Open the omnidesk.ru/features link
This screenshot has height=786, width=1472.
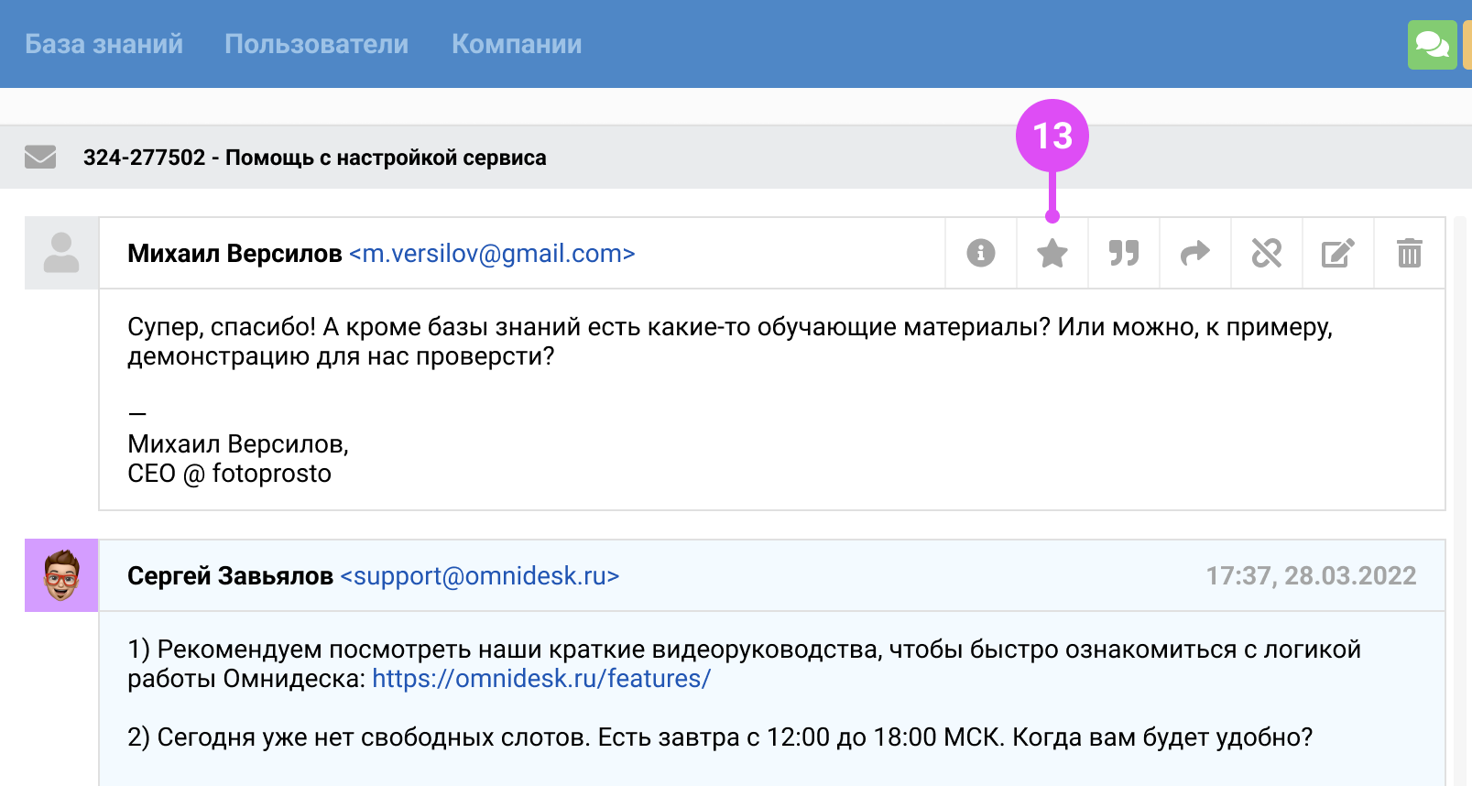[541, 679]
